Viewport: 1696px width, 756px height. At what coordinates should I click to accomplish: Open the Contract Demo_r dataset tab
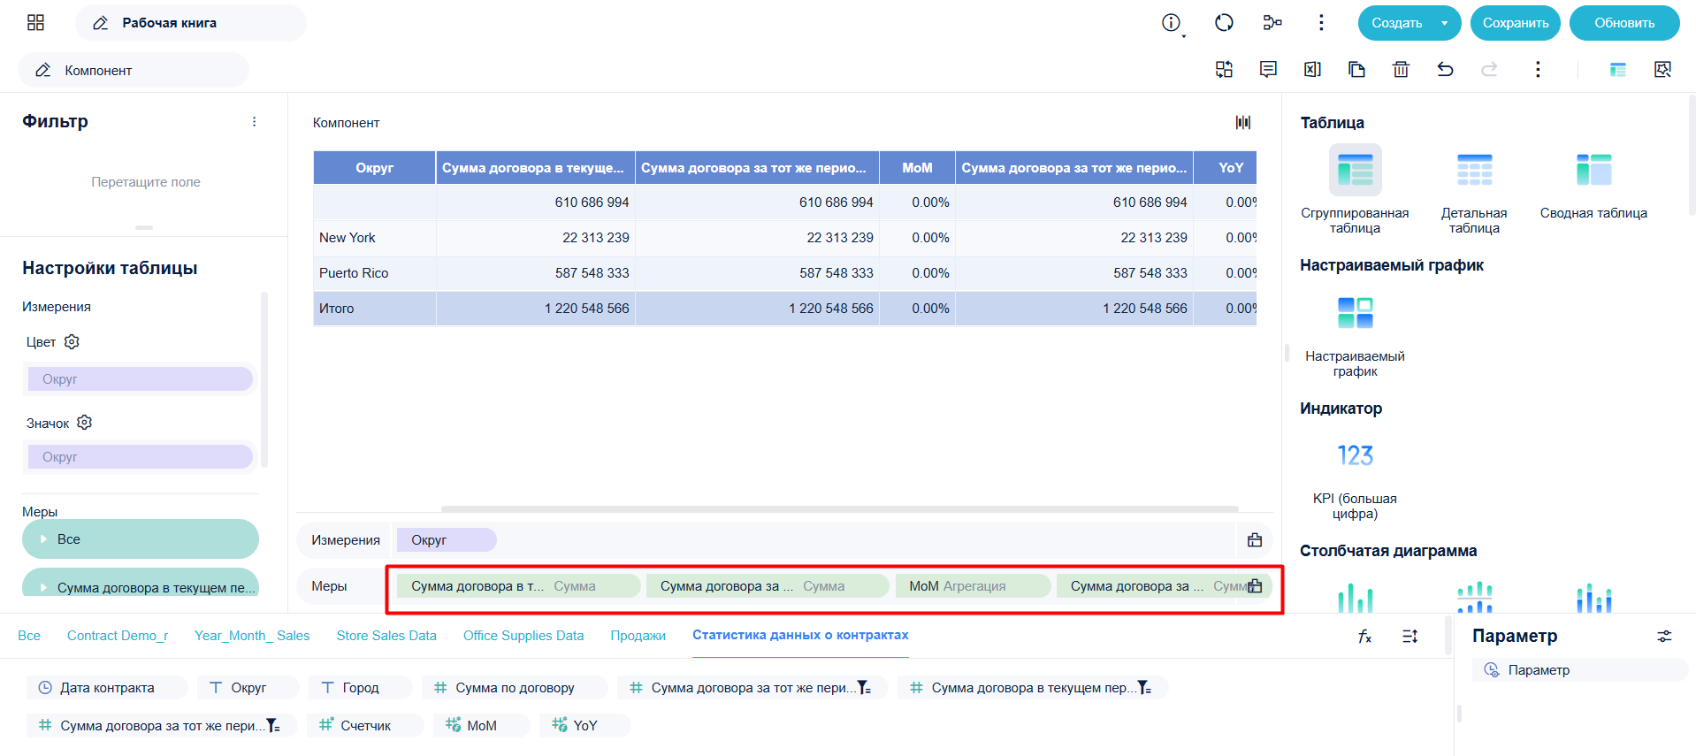[118, 636]
